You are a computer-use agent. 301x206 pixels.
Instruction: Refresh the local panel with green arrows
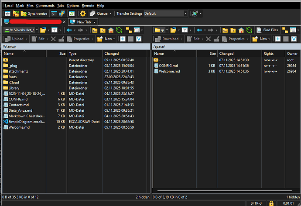[119, 30]
